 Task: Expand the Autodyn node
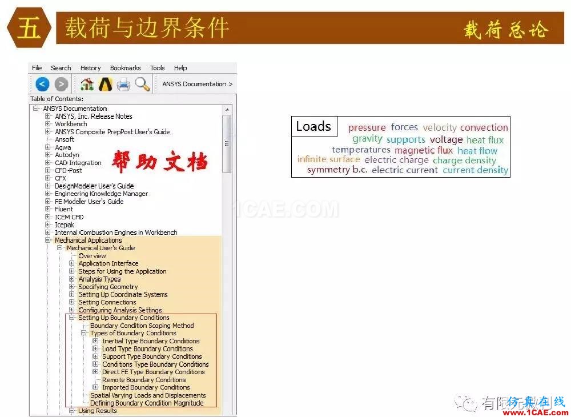[48, 155]
